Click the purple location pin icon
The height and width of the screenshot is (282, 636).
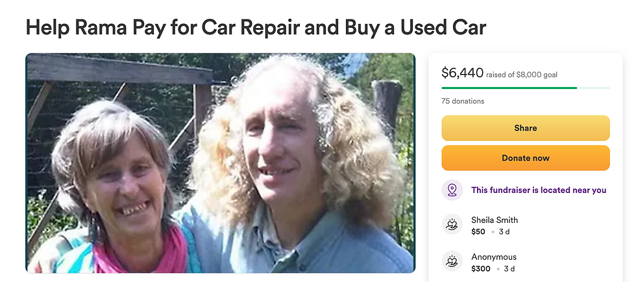click(x=452, y=190)
